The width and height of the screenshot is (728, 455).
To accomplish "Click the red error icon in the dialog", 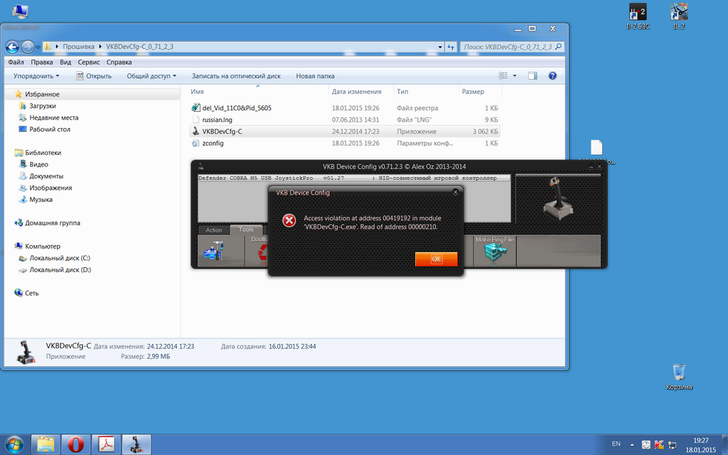I will [289, 220].
